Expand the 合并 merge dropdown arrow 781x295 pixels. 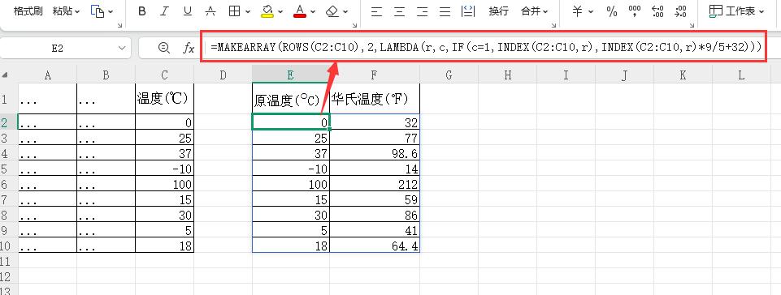click(546, 12)
